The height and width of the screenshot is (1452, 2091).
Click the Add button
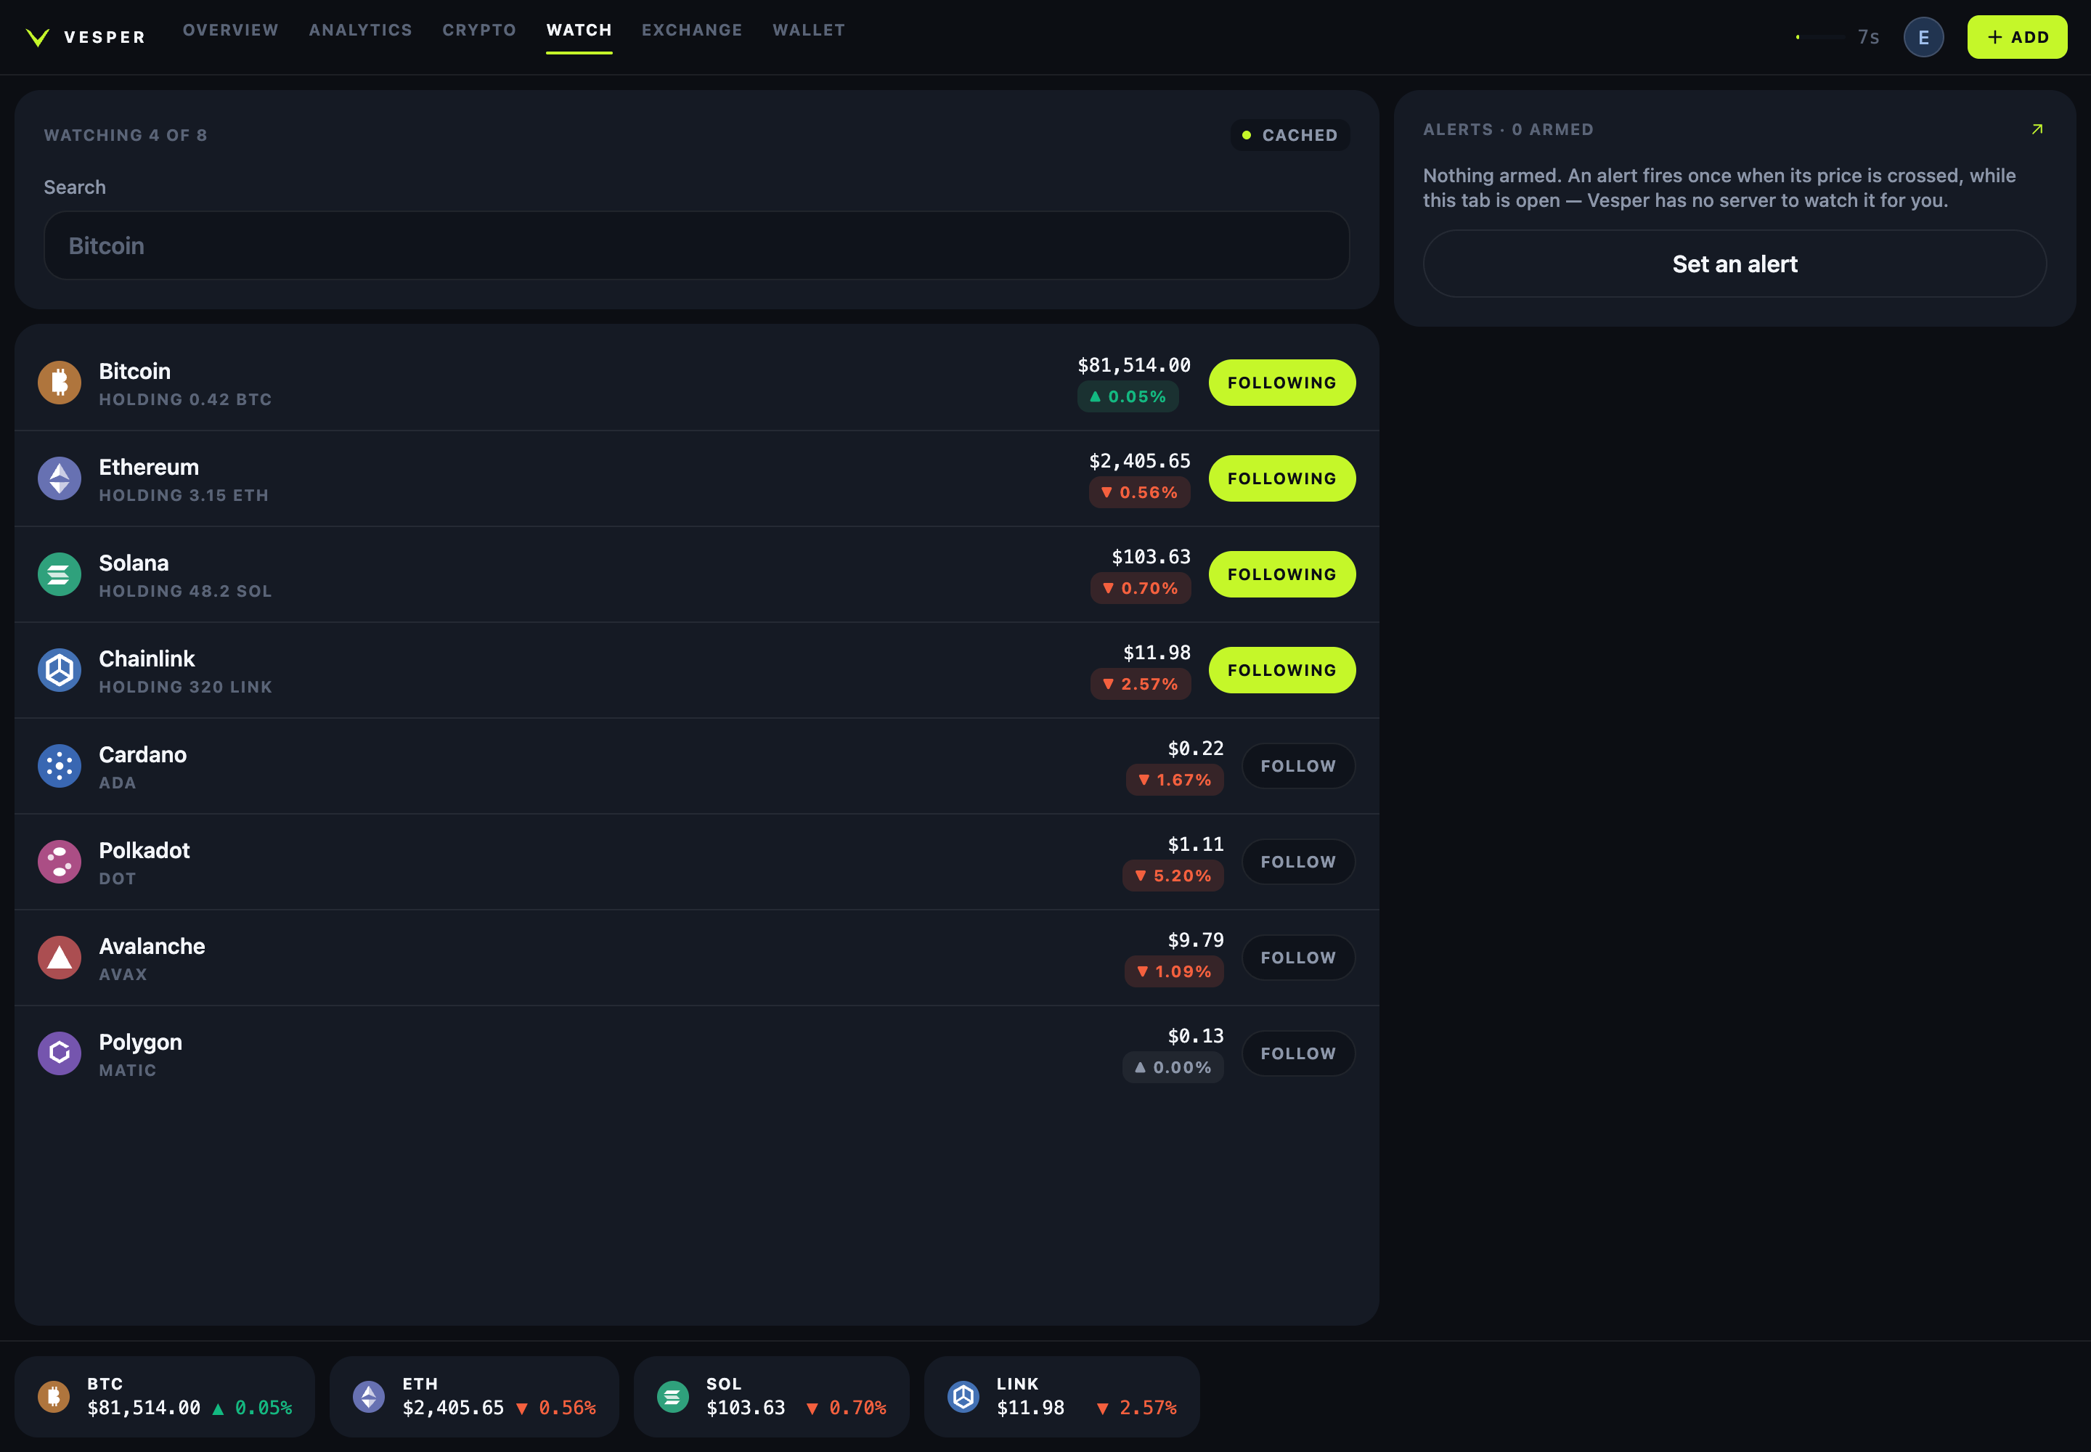(x=2016, y=37)
